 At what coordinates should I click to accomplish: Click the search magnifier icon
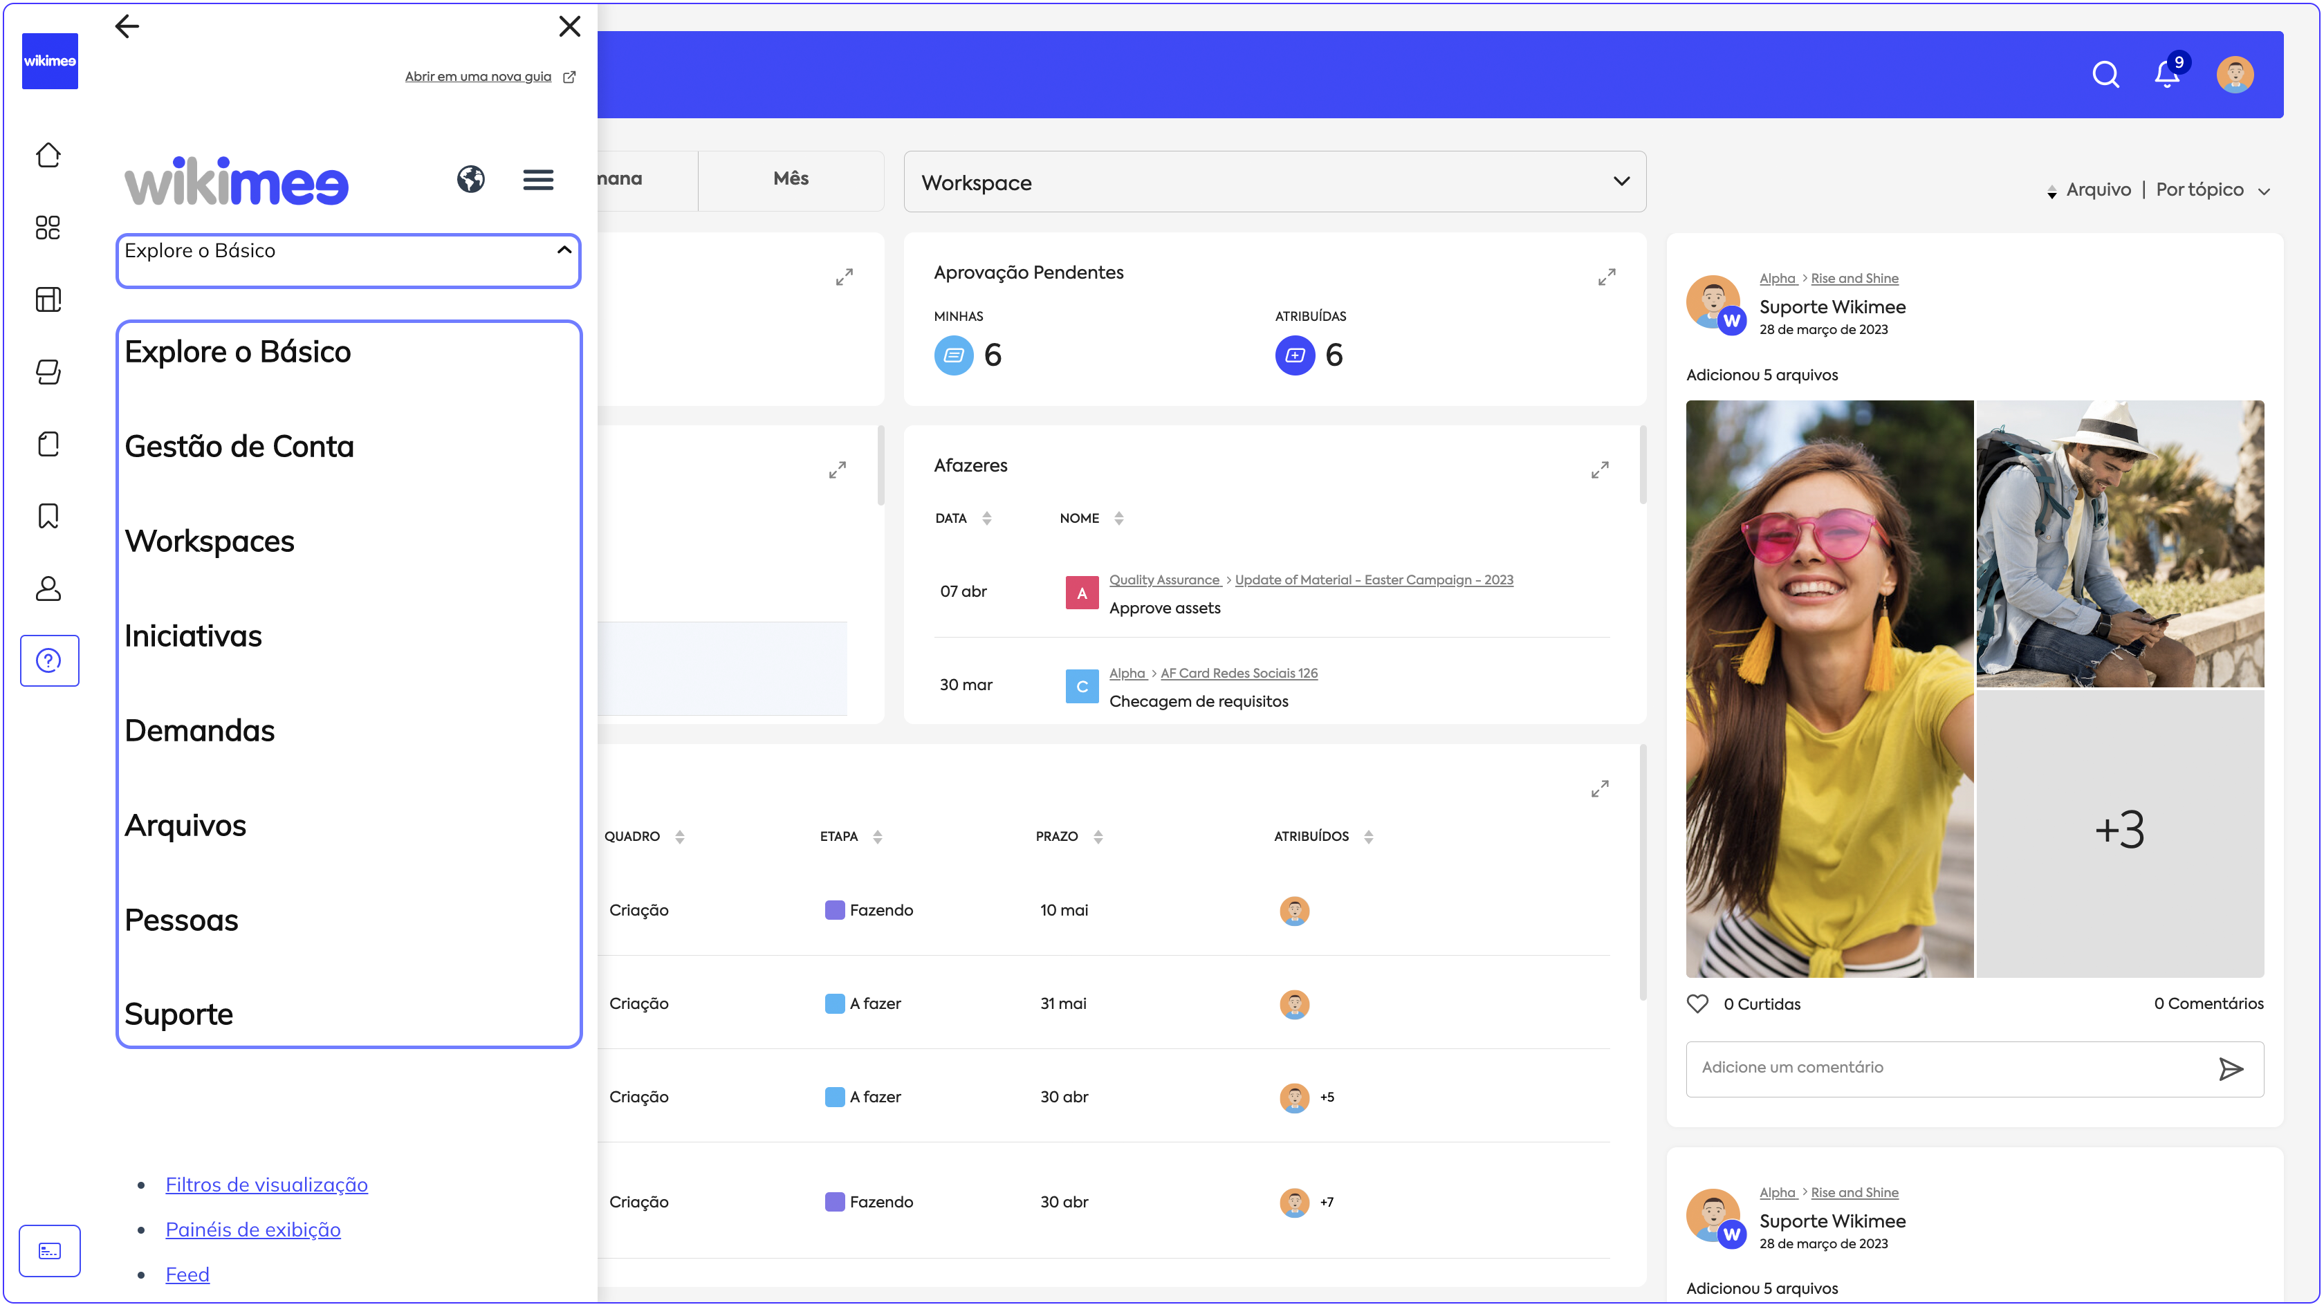click(2105, 74)
